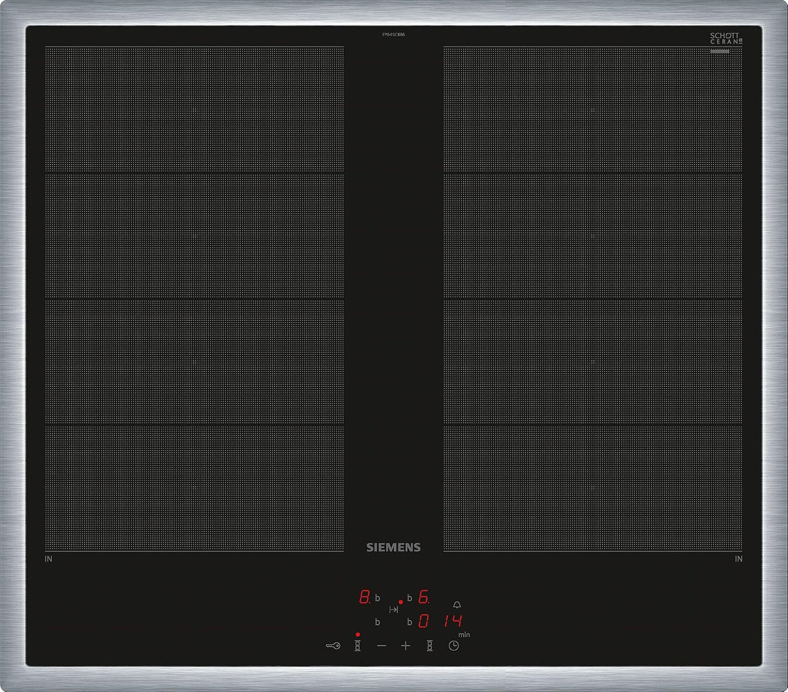The width and height of the screenshot is (788, 692).
Task: Tap the clock timer icon
Action: (454, 646)
